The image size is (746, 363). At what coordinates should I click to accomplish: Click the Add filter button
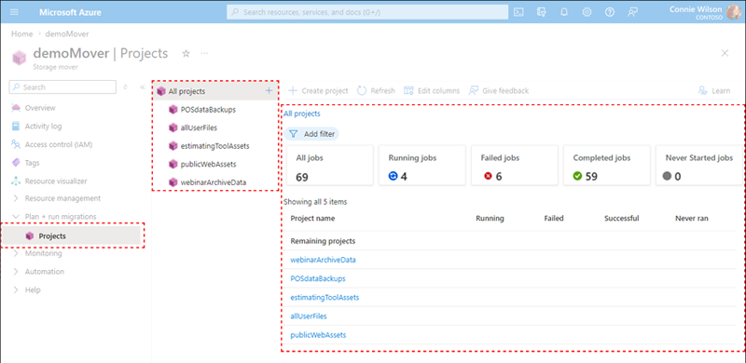pyautogui.click(x=311, y=134)
